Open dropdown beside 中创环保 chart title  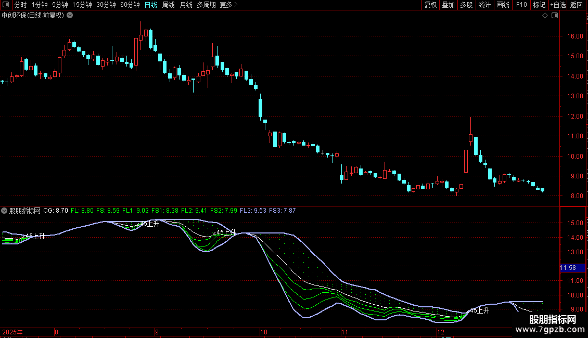(70, 16)
